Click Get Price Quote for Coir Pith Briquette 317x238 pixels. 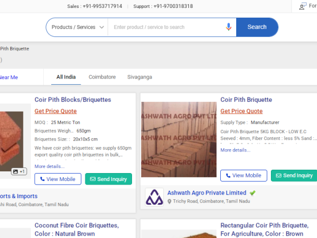pos(241,111)
